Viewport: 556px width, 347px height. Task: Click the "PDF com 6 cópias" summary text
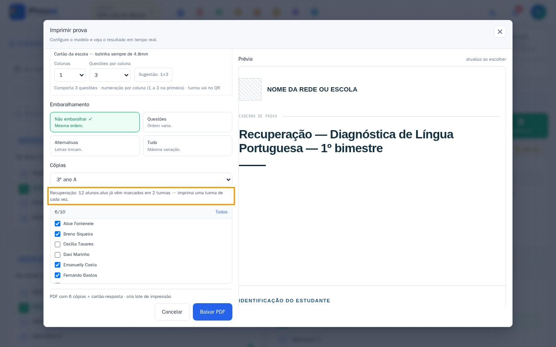click(x=110, y=297)
